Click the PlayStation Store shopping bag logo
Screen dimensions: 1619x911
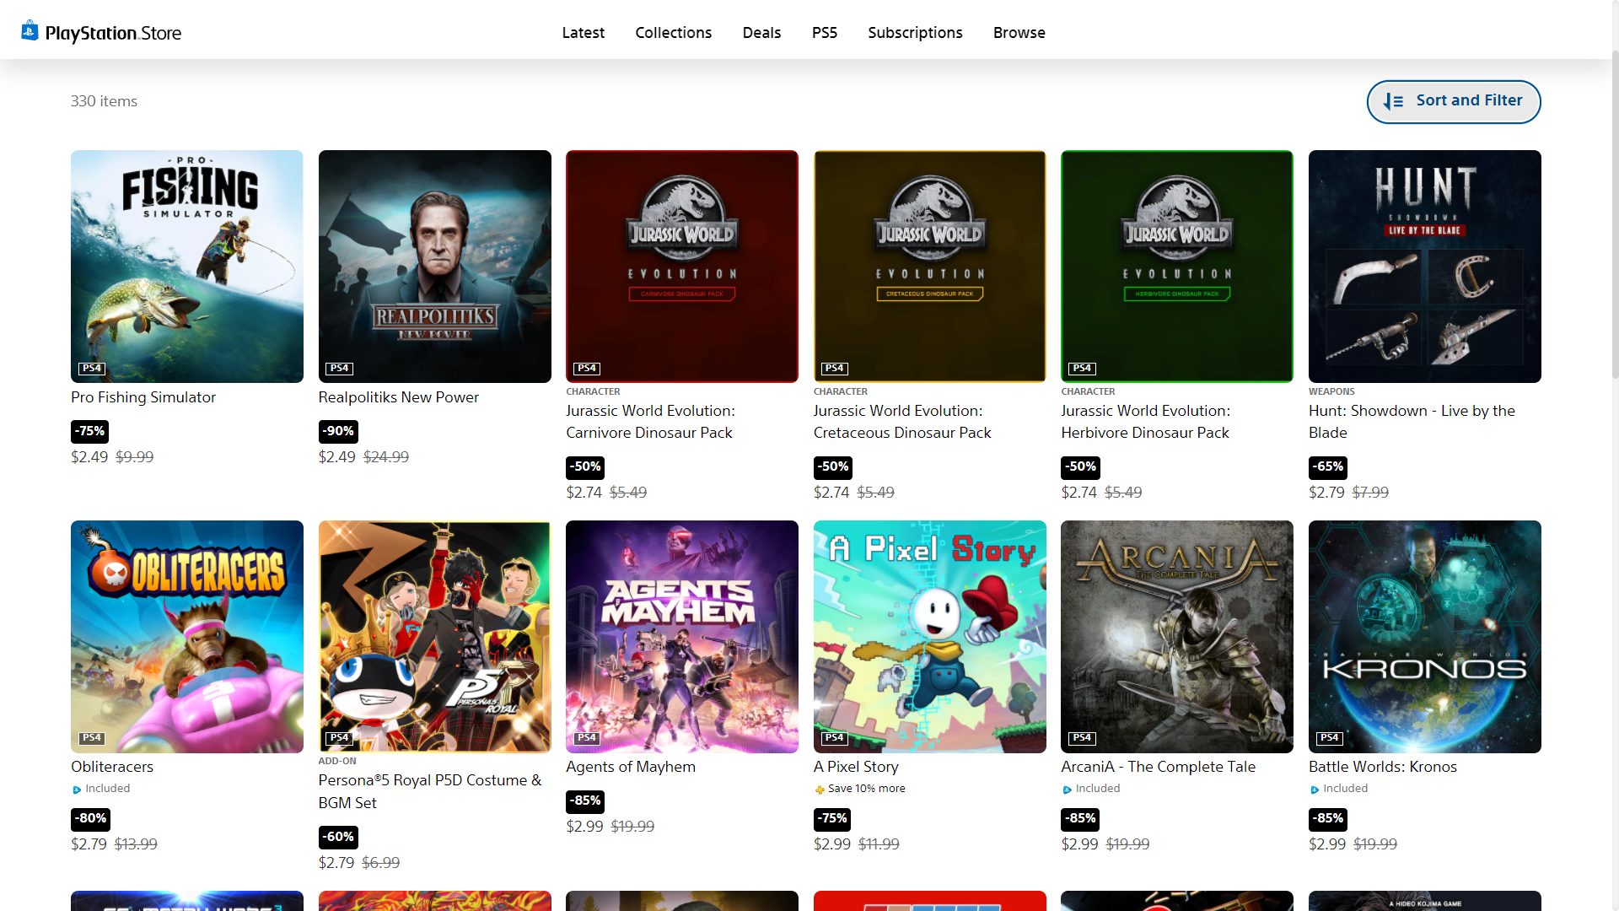click(30, 31)
